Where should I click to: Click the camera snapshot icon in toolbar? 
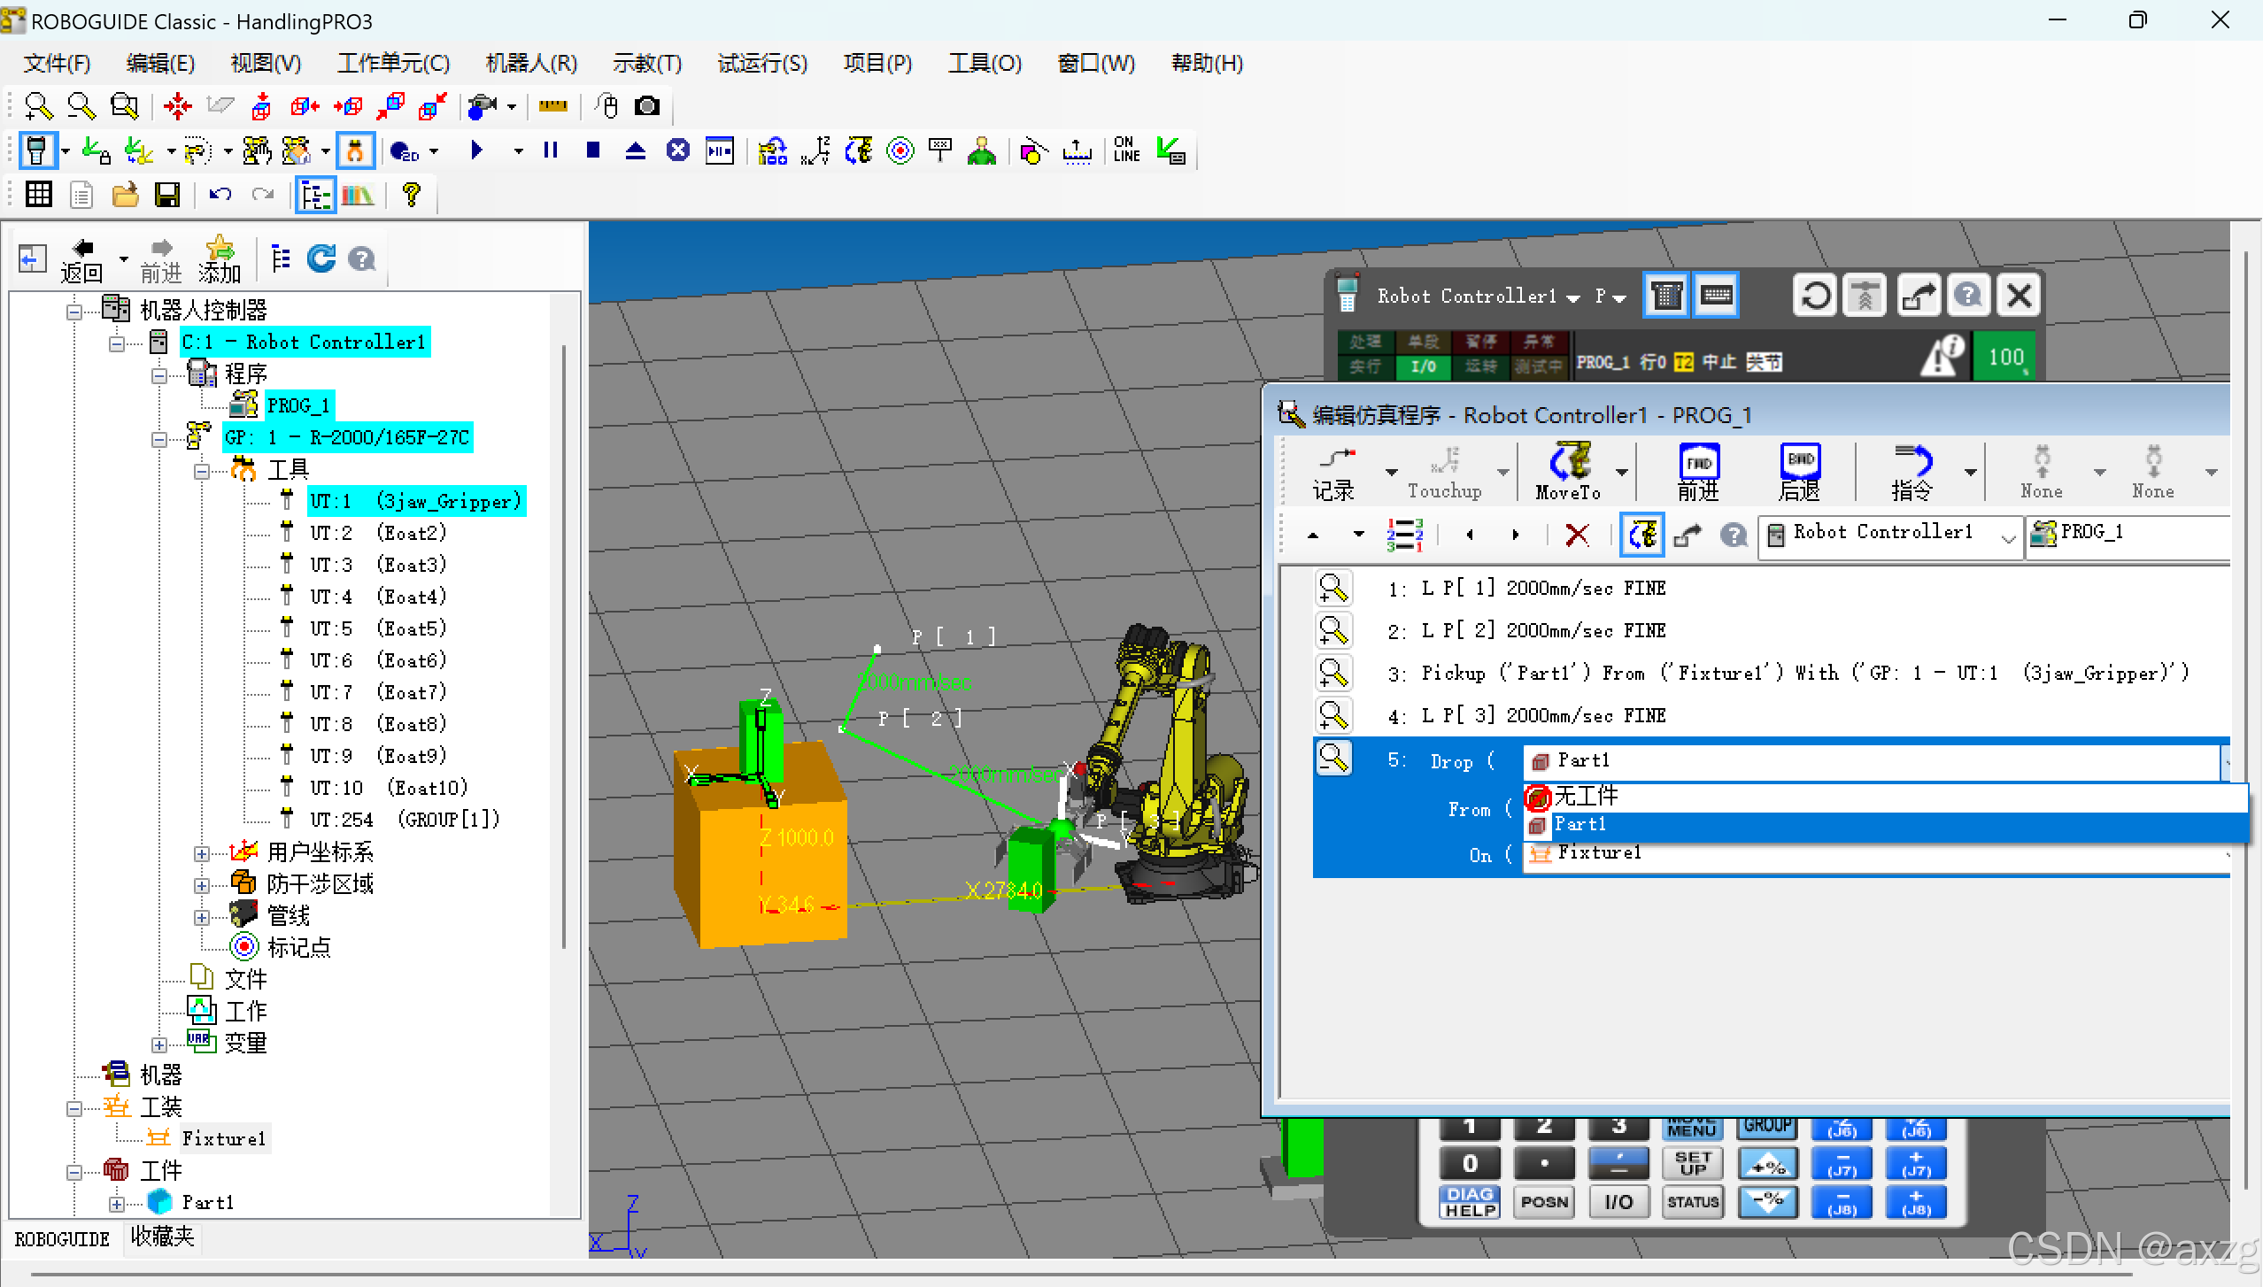pyautogui.click(x=647, y=106)
